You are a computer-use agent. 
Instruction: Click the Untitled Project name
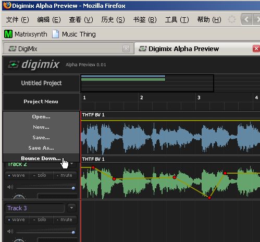41,83
